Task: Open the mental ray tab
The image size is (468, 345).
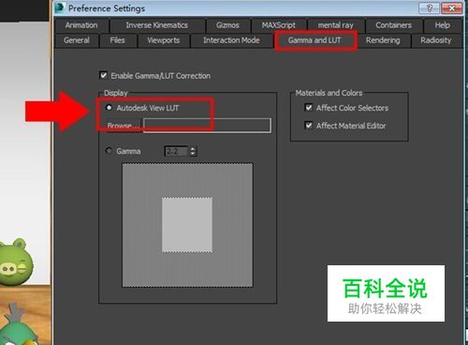Action: click(x=335, y=25)
